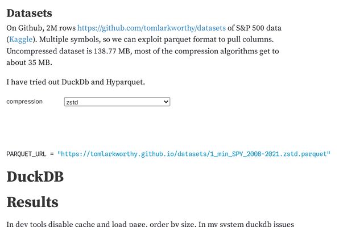364x227 pixels.
Task: Click the 'about 35 MB' text
Action: 29,62
